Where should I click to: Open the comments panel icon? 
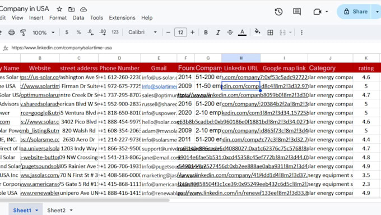click(297, 11)
